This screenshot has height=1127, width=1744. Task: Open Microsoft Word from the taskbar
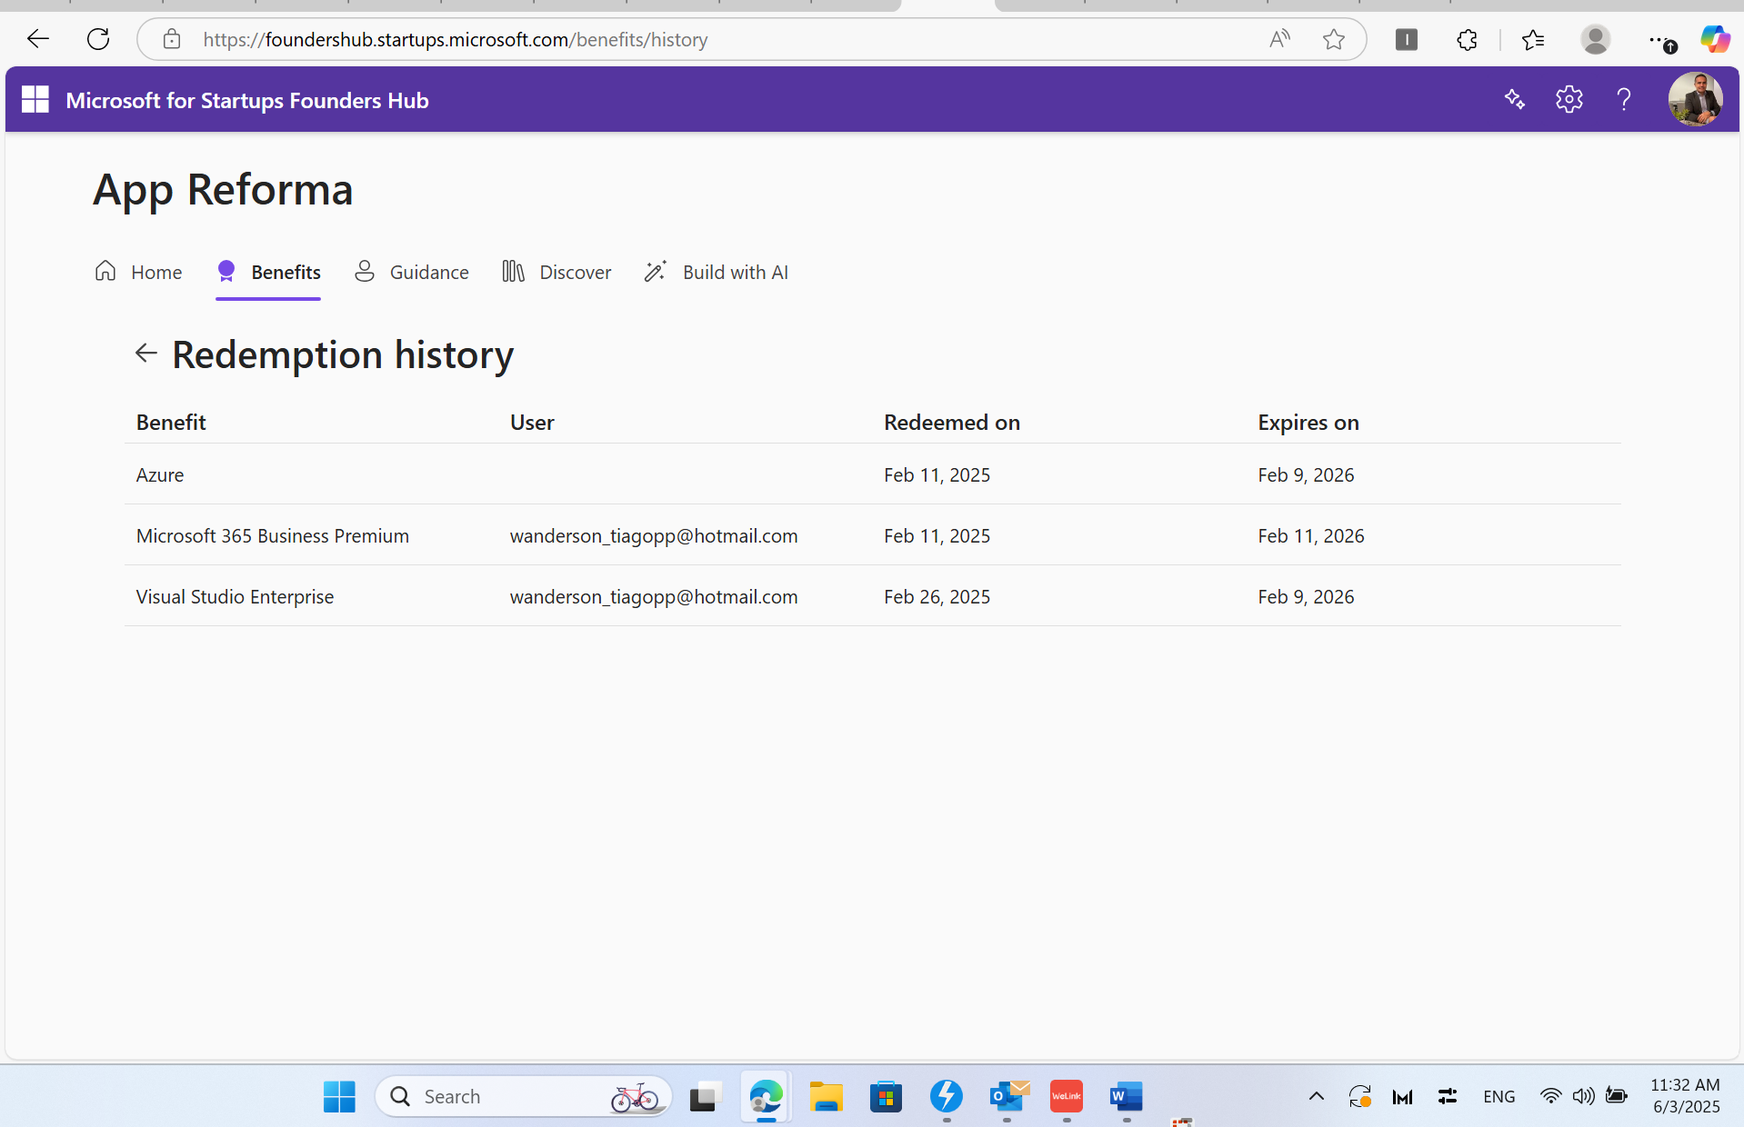(1126, 1096)
